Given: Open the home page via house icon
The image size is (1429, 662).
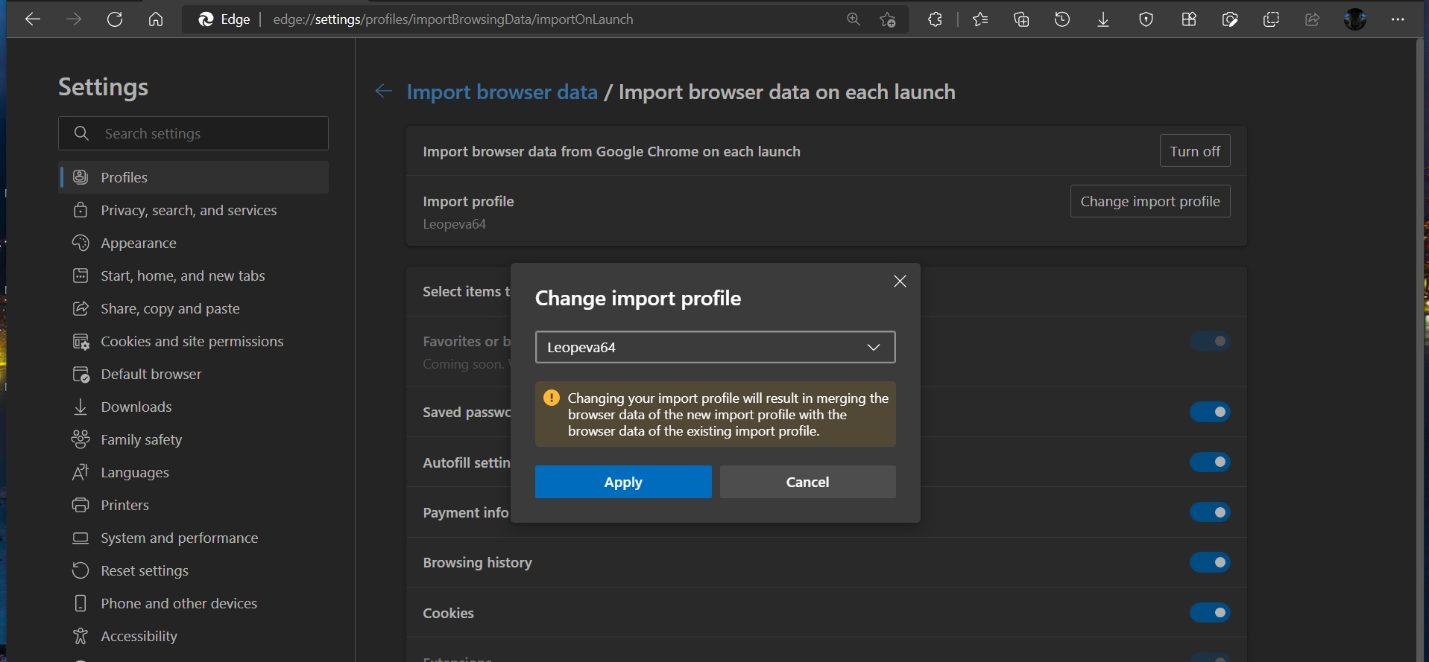Looking at the screenshot, I should point(156,19).
